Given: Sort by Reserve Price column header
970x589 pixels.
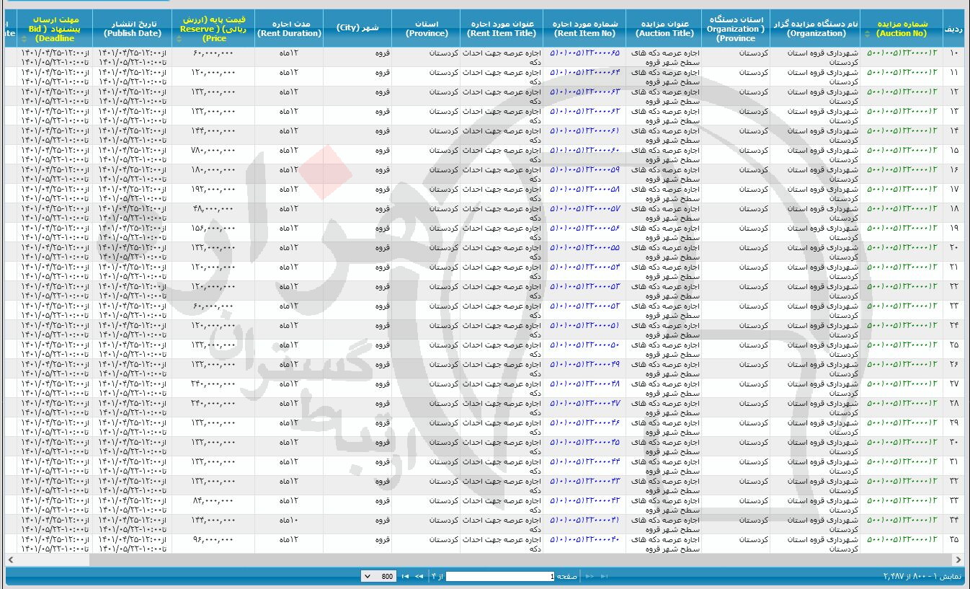Looking at the screenshot, I should point(213,28).
